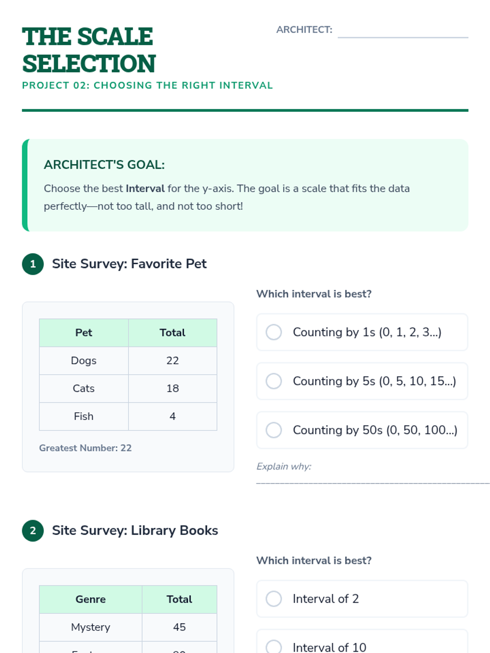Click the Fish row label

(x=84, y=416)
